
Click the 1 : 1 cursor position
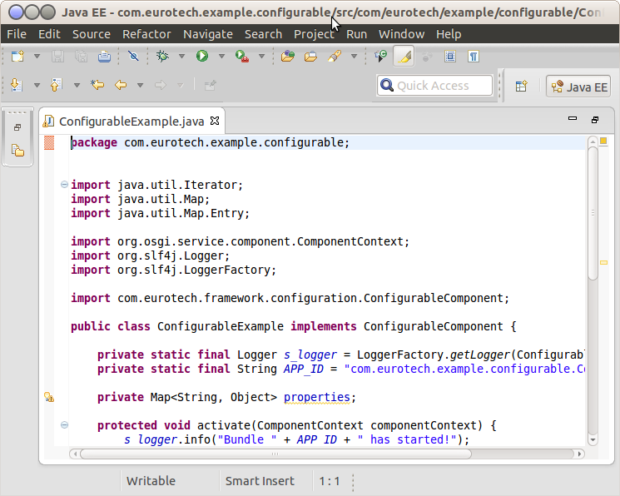tap(330, 481)
